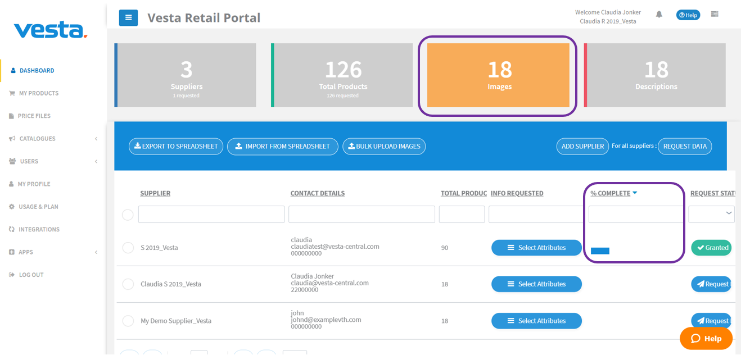Sort by Supplier column header
741x355 pixels.
coord(155,193)
